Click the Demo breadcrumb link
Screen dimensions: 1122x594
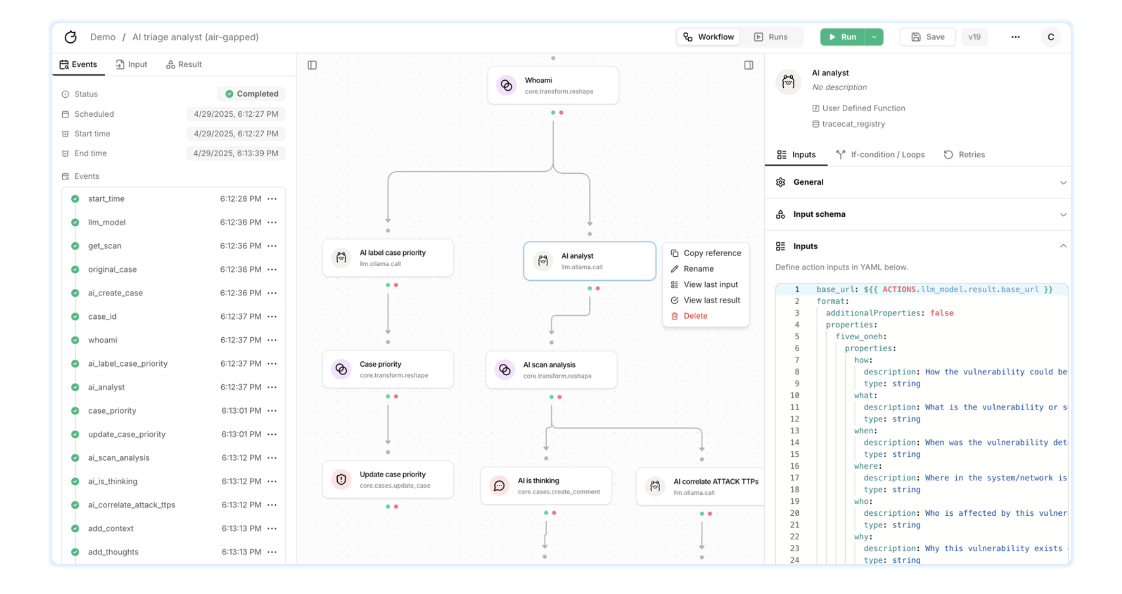point(103,37)
